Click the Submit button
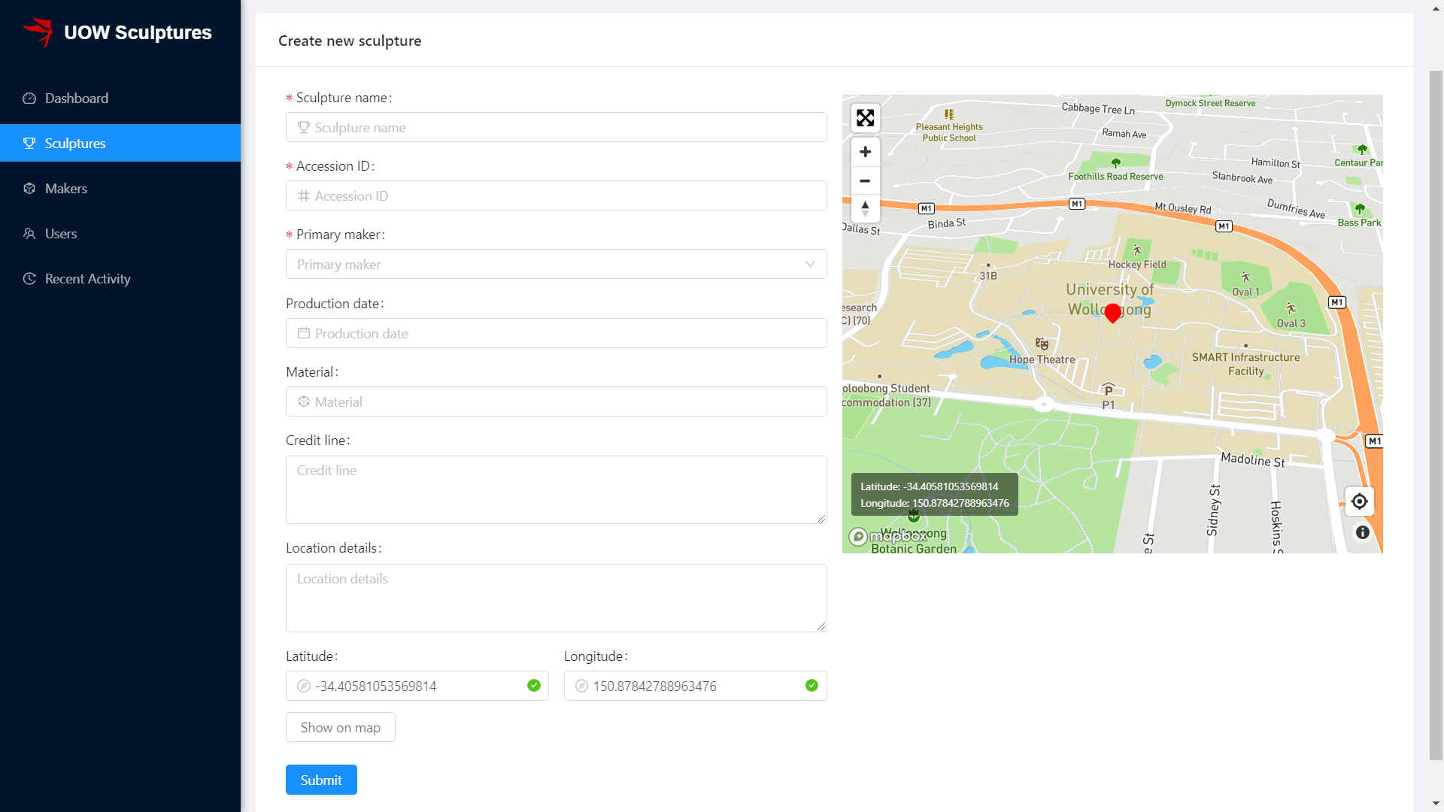1444x812 pixels. 321,779
